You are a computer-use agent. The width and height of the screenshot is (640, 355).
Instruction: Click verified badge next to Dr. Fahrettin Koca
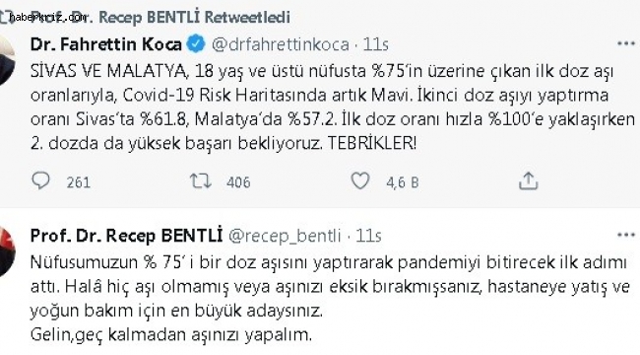(196, 44)
